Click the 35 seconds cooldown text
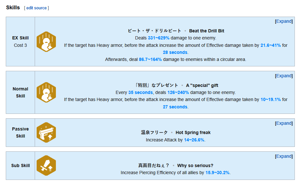 coord(140,92)
